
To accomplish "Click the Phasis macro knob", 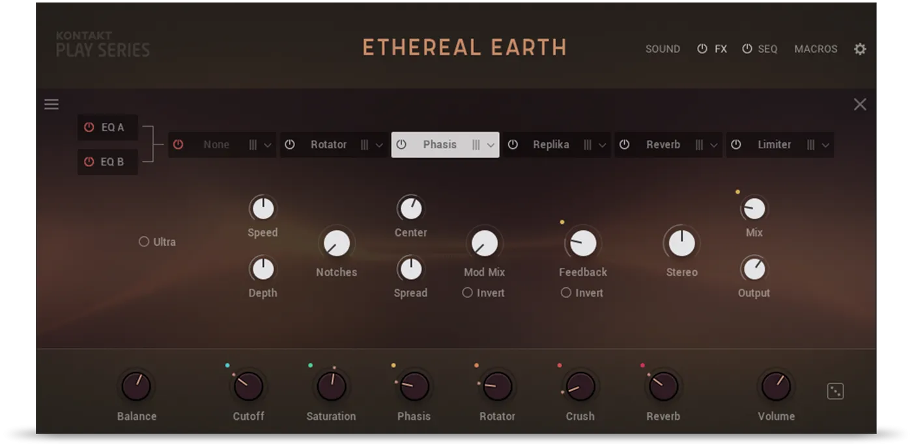I will (414, 386).
